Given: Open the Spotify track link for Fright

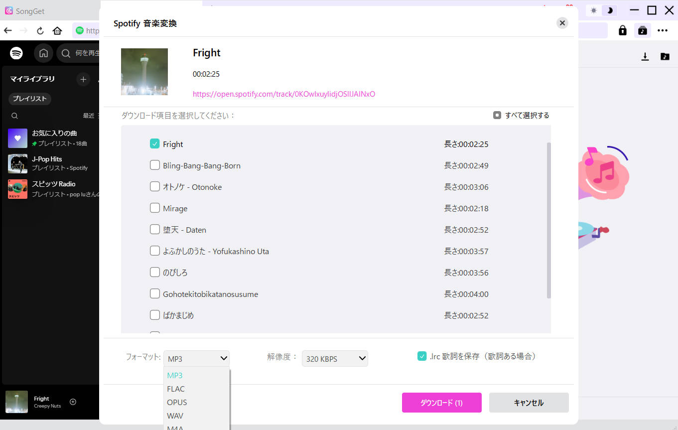Looking at the screenshot, I should (x=284, y=94).
